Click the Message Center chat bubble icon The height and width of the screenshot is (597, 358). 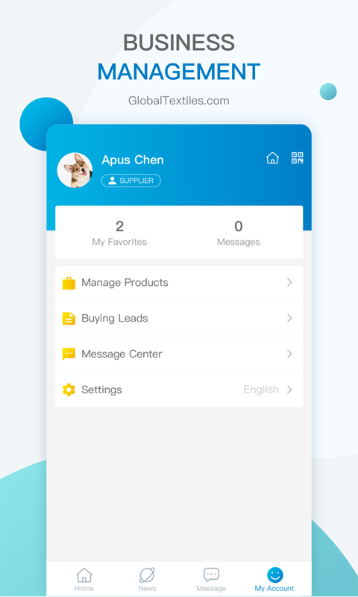69,354
